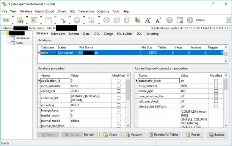Screen dimensions: 232x146
Task: Click Database properties scrollbar thumb
Action: coord(128,90)
